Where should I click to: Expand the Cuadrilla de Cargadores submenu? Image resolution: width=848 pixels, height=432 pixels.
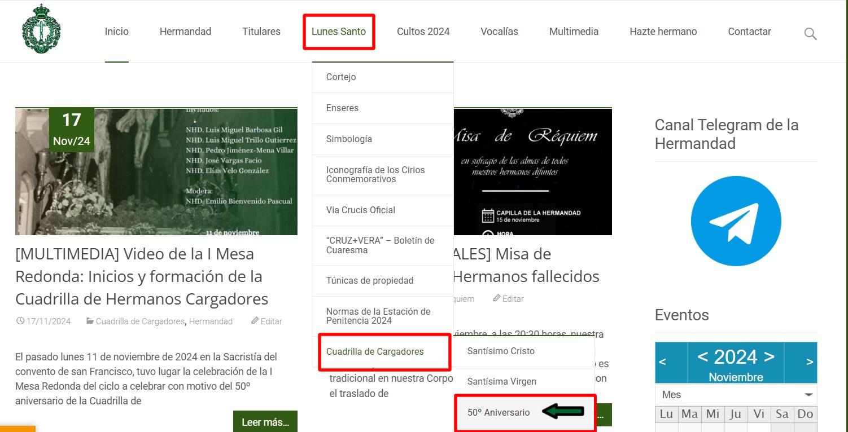[x=375, y=352]
